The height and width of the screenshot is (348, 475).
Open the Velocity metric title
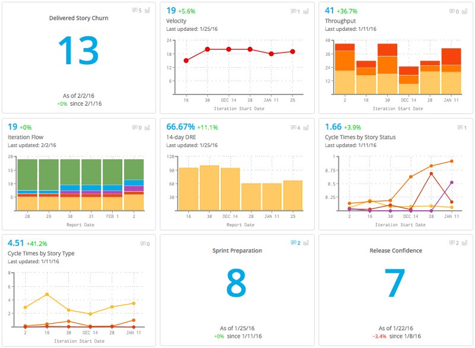[176, 21]
